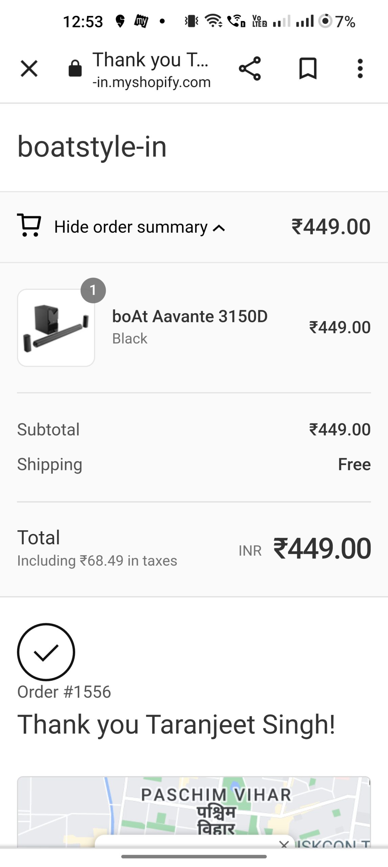This screenshot has width=388, height=867.
Task: Bookmark the current page
Action: [308, 69]
